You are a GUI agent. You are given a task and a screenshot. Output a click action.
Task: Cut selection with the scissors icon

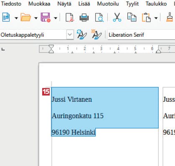(117, 18)
